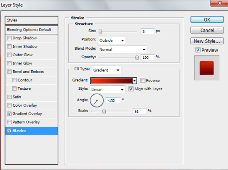Select the Styles list header

coord(32,20)
